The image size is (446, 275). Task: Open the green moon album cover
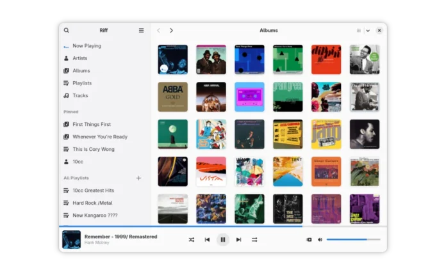pos(172,134)
